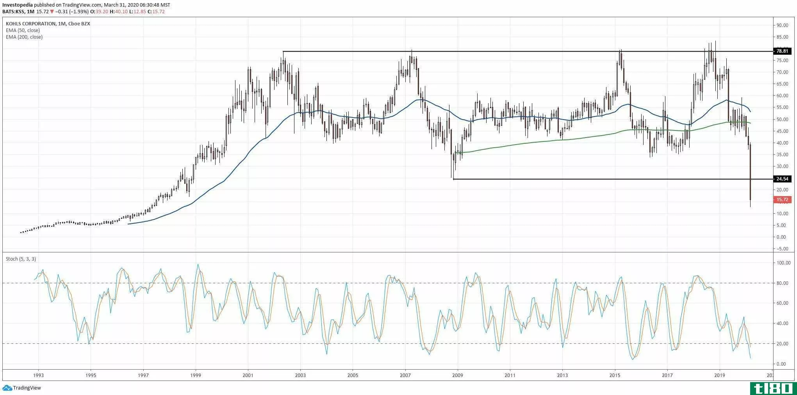This screenshot has height=395, width=797.
Task: Click the 45.00 price axis label
Action: coord(782,131)
